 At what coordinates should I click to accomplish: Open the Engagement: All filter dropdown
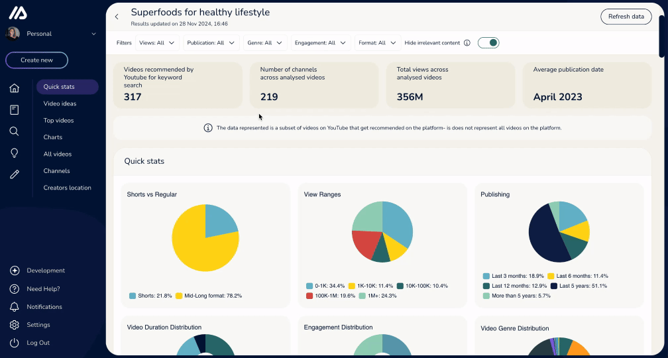321,42
